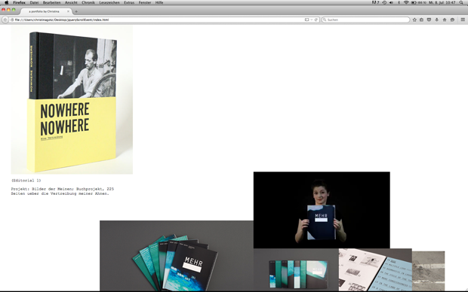Click the Adobe status icon in menu bar

pos(375,2)
